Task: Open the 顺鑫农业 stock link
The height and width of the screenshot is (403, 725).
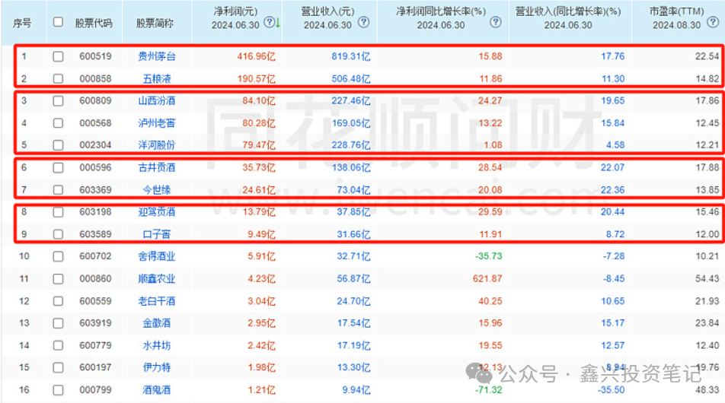Action: pos(157,279)
